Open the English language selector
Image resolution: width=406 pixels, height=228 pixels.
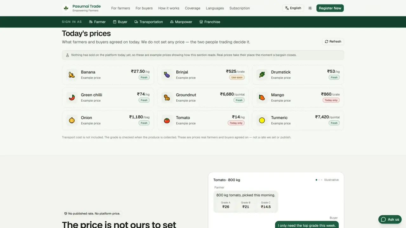(293, 8)
